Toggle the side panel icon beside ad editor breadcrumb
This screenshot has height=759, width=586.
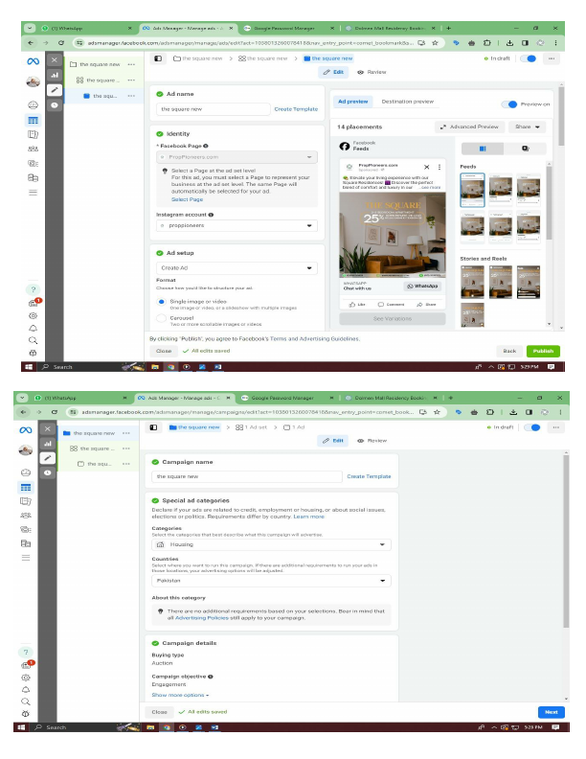point(158,58)
